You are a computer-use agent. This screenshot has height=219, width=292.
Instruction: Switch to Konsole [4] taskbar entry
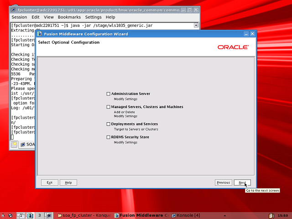coord(186,215)
